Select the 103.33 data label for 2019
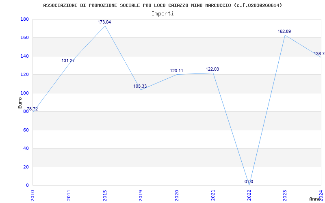325x203 pixels. click(x=140, y=86)
